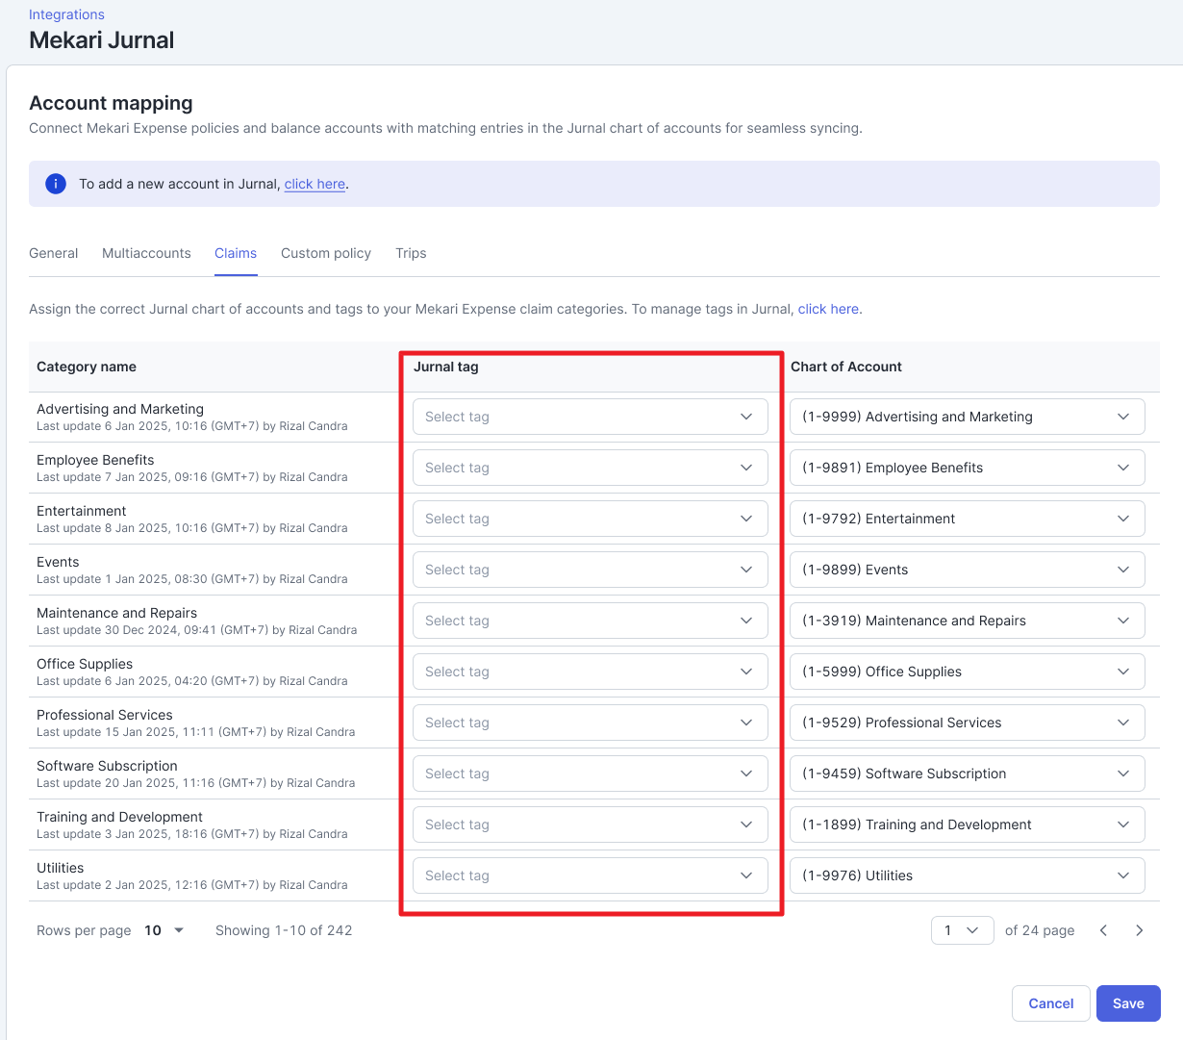
Task: Open the Trips tab
Action: (411, 253)
